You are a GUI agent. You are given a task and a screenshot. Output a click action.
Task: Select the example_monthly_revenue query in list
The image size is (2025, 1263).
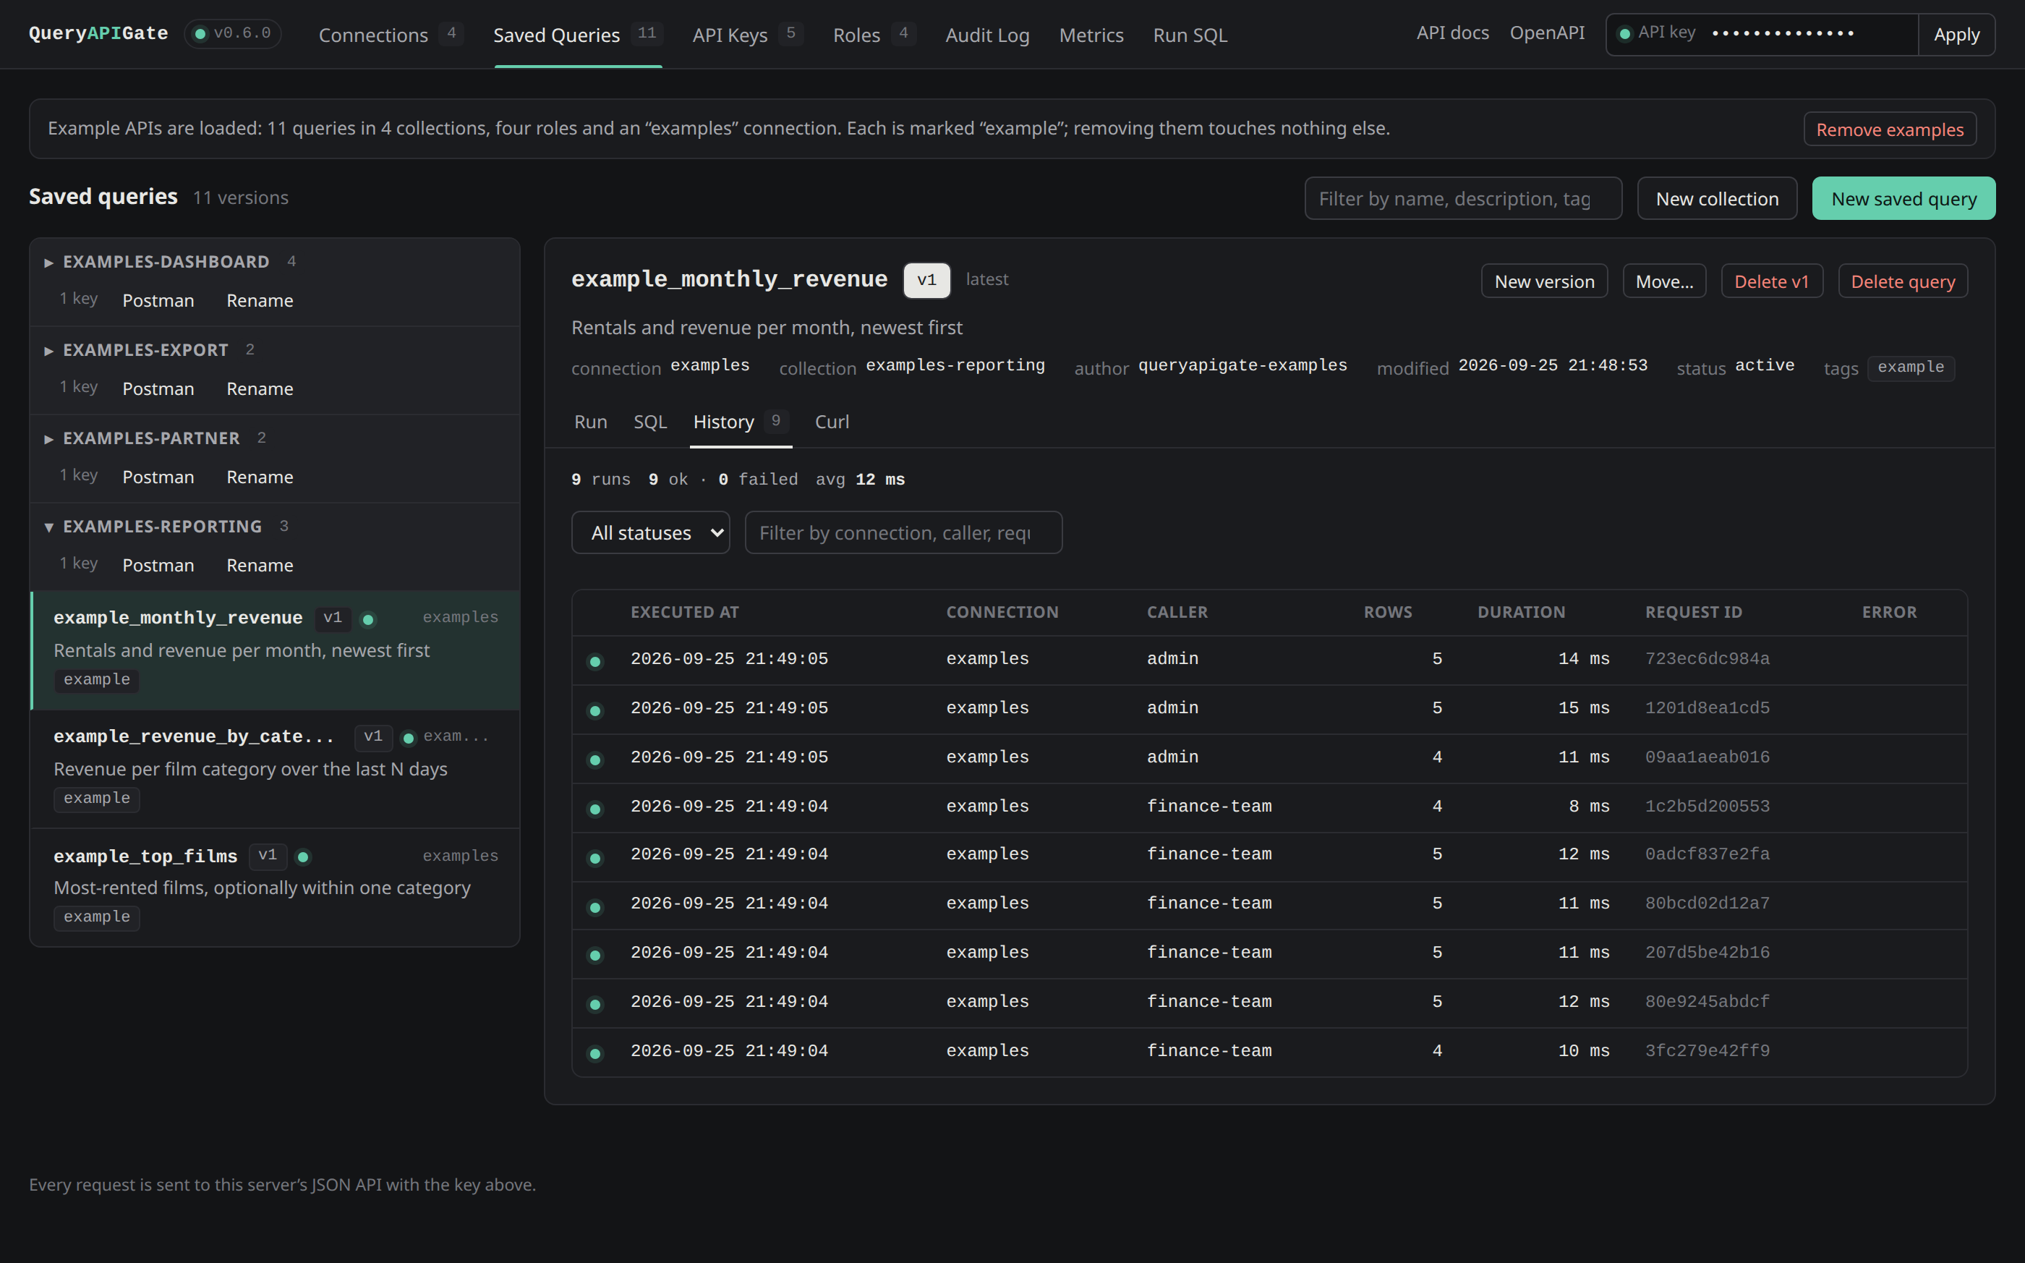pyautogui.click(x=275, y=650)
